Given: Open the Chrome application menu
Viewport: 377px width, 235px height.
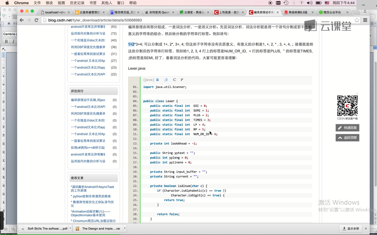Looking at the screenshot, I should coord(21,3).
